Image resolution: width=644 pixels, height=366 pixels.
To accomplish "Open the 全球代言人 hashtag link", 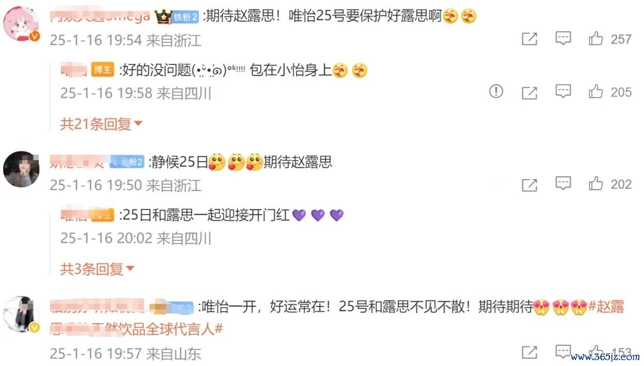I will coord(137,329).
